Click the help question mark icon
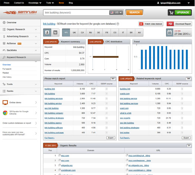Image resolution: width=195 pixels, height=175 pixels. [118, 24]
